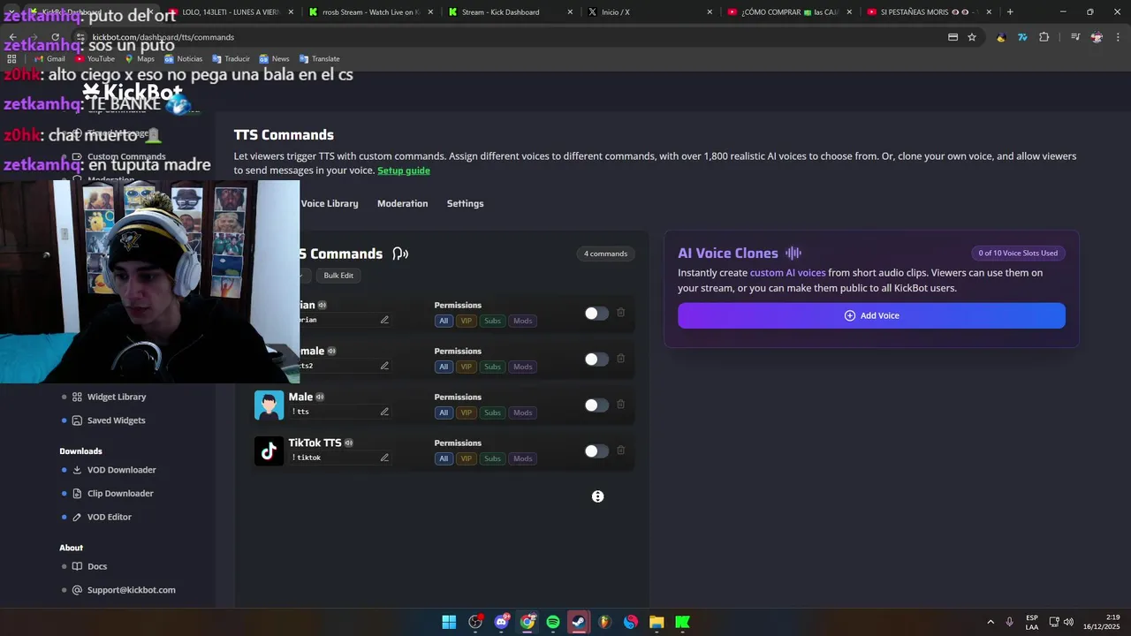Play the Male voice preview speaker icon
This screenshot has height=636, width=1131.
pos(320,397)
